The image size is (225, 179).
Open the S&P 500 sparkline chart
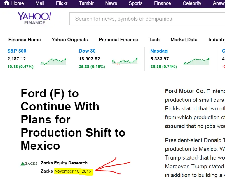tap(53, 62)
